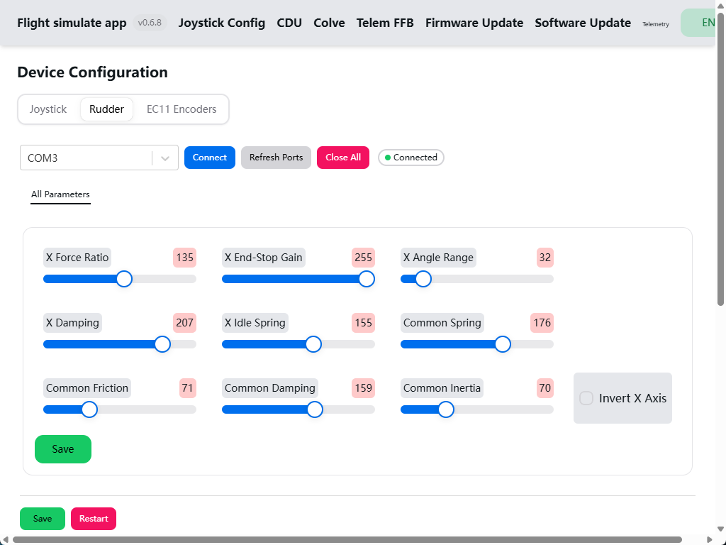Switch to the EC11 Encoders tab
The width and height of the screenshot is (726, 545).
click(181, 109)
